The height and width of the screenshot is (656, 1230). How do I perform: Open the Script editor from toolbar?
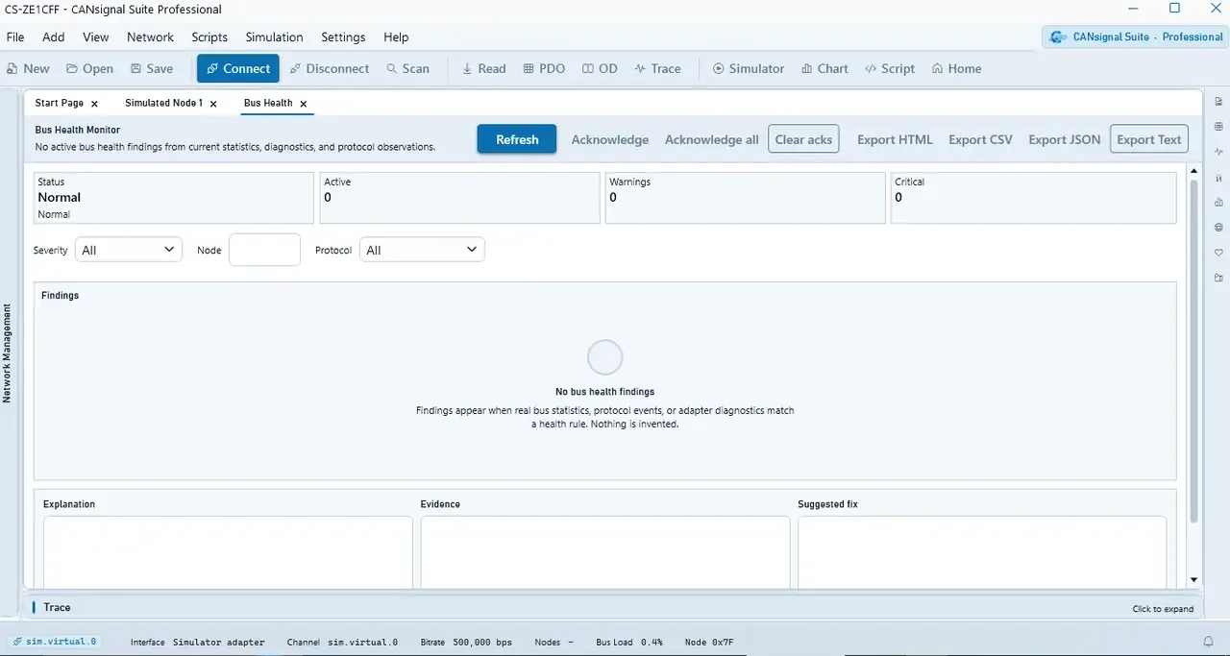click(x=890, y=68)
